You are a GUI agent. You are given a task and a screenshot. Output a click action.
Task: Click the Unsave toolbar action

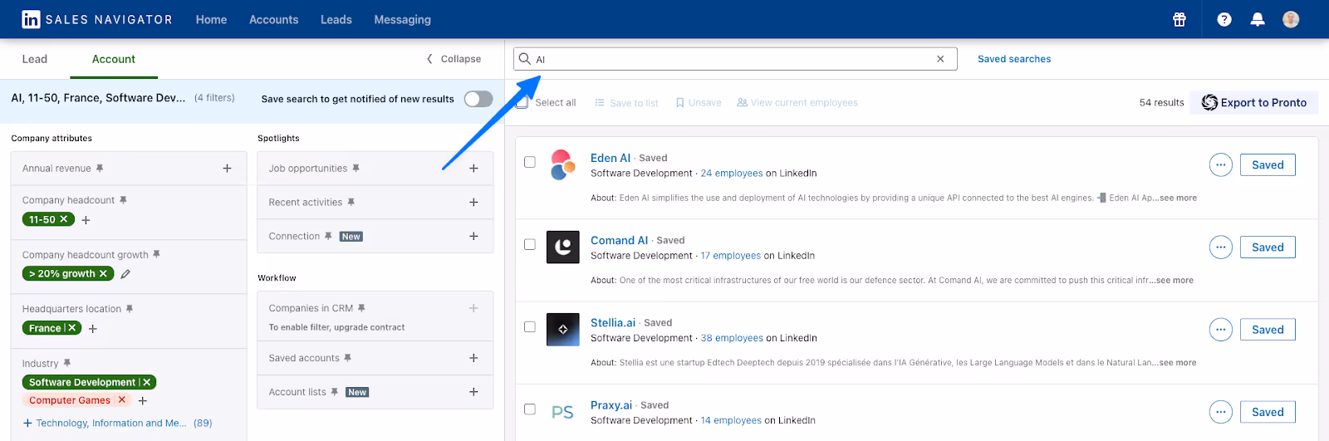point(699,103)
